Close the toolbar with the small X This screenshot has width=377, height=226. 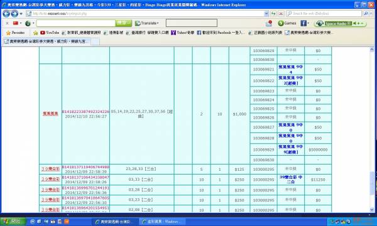tap(7, 23)
